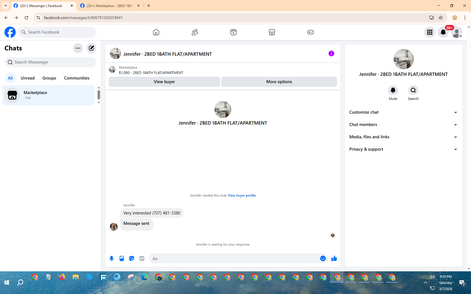Click the conversation header title Jennifer 2BED 1BATH
The height and width of the screenshot is (294, 471).
(168, 54)
